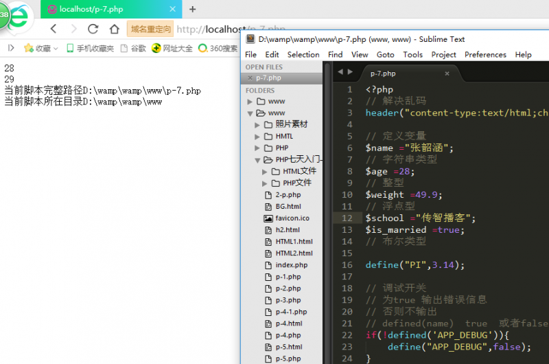Open the 手机收藏夹 bookmark folder
The height and width of the screenshot is (364, 549).
click(x=90, y=48)
